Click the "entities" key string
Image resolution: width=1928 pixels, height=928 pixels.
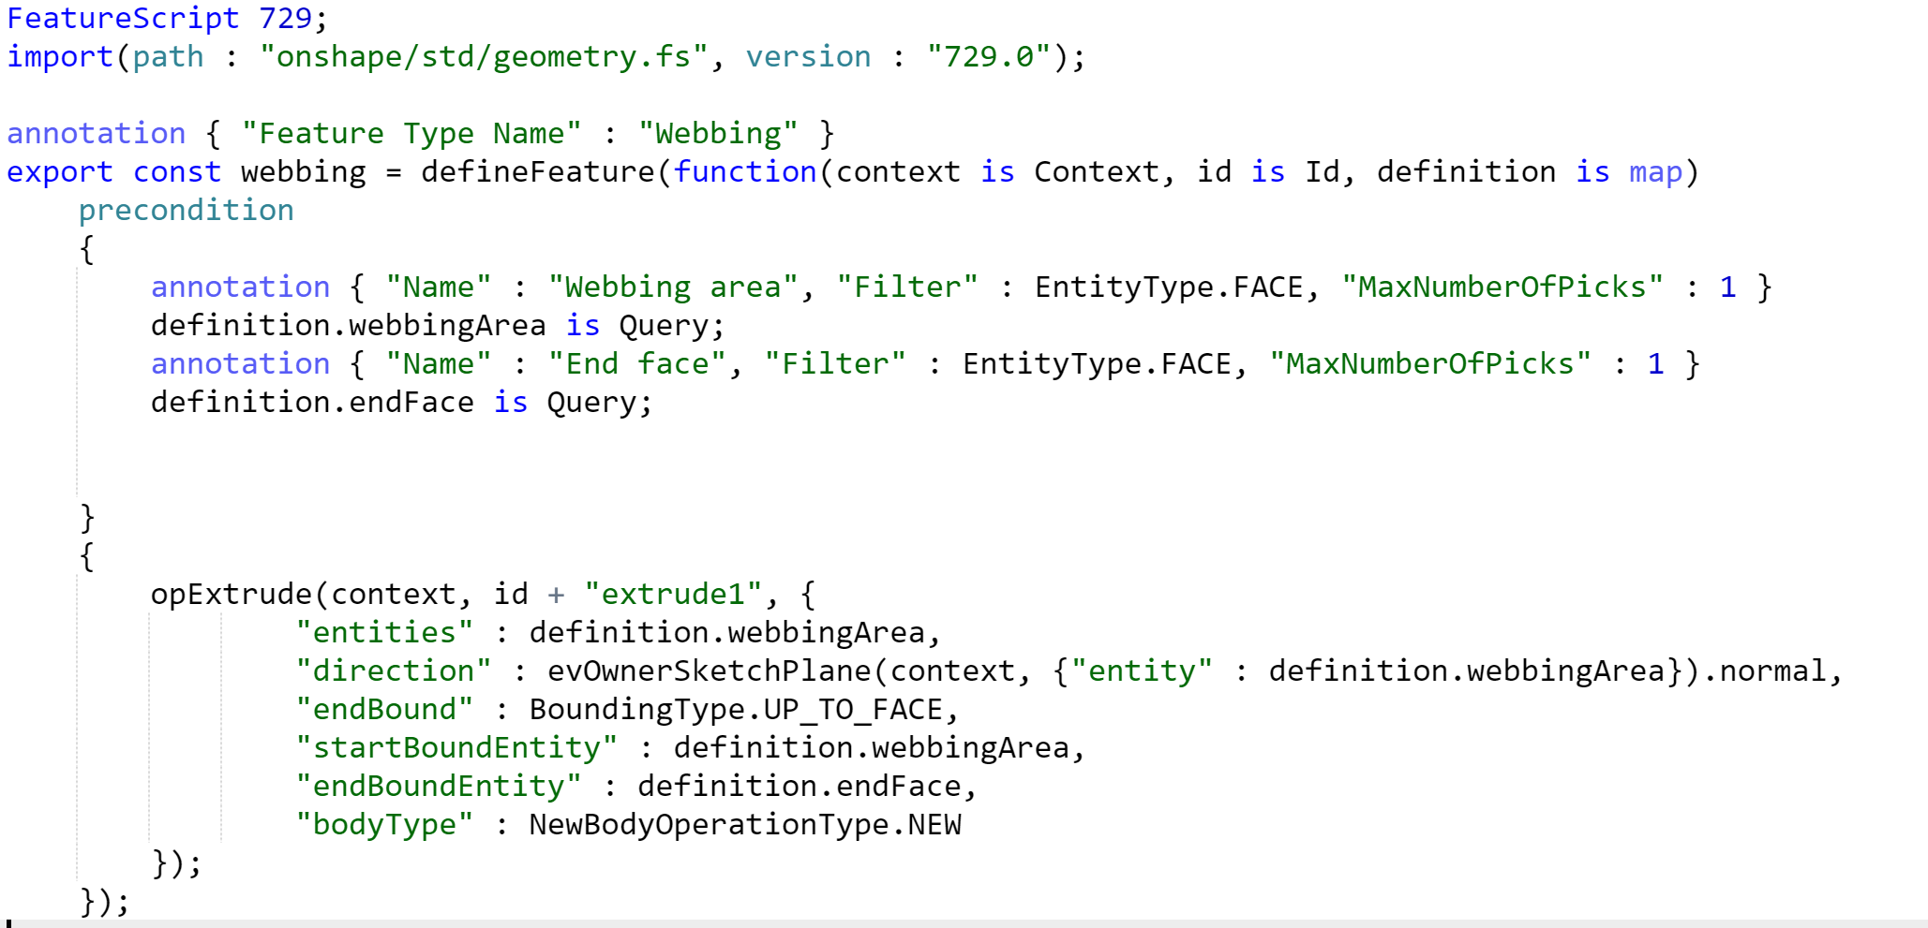coord(384,632)
